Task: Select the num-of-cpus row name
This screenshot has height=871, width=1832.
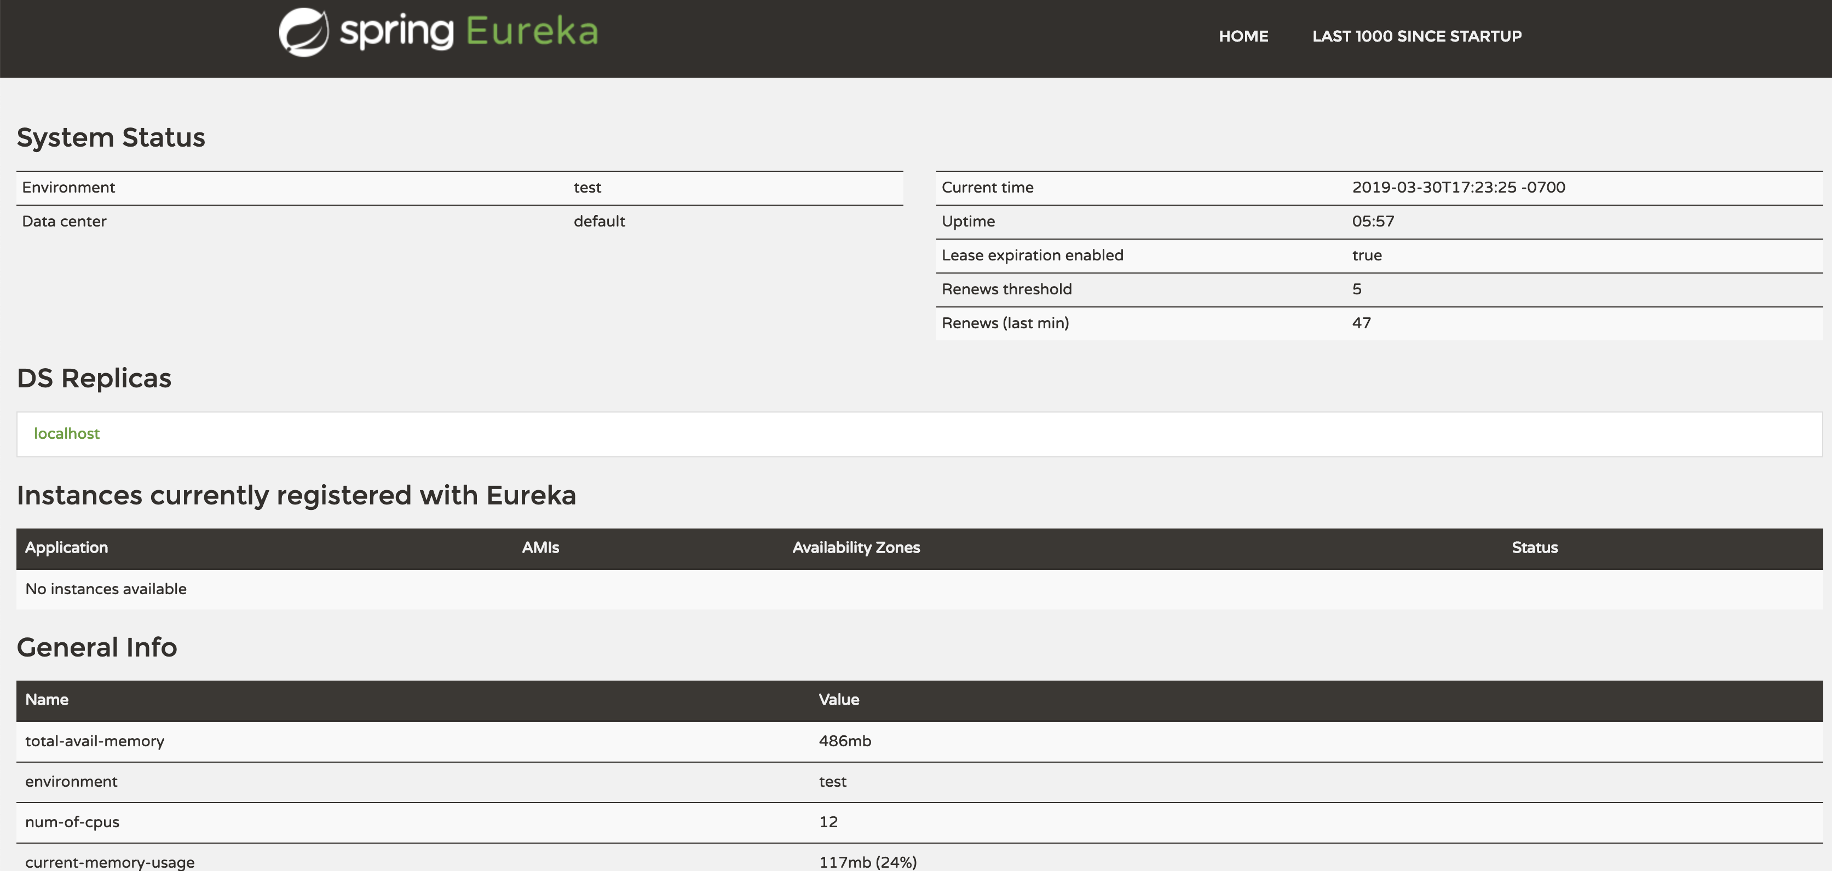Action: pyautogui.click(x=72, y=822)
